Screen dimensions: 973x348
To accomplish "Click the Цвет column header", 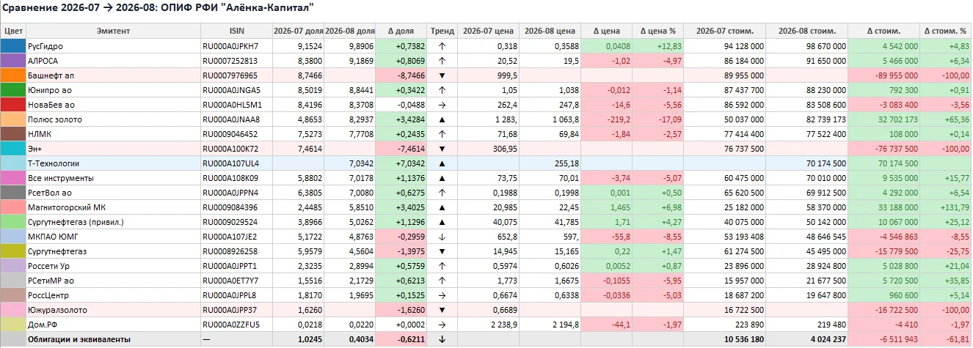I will pyautogui.click(x=13, y=31).
